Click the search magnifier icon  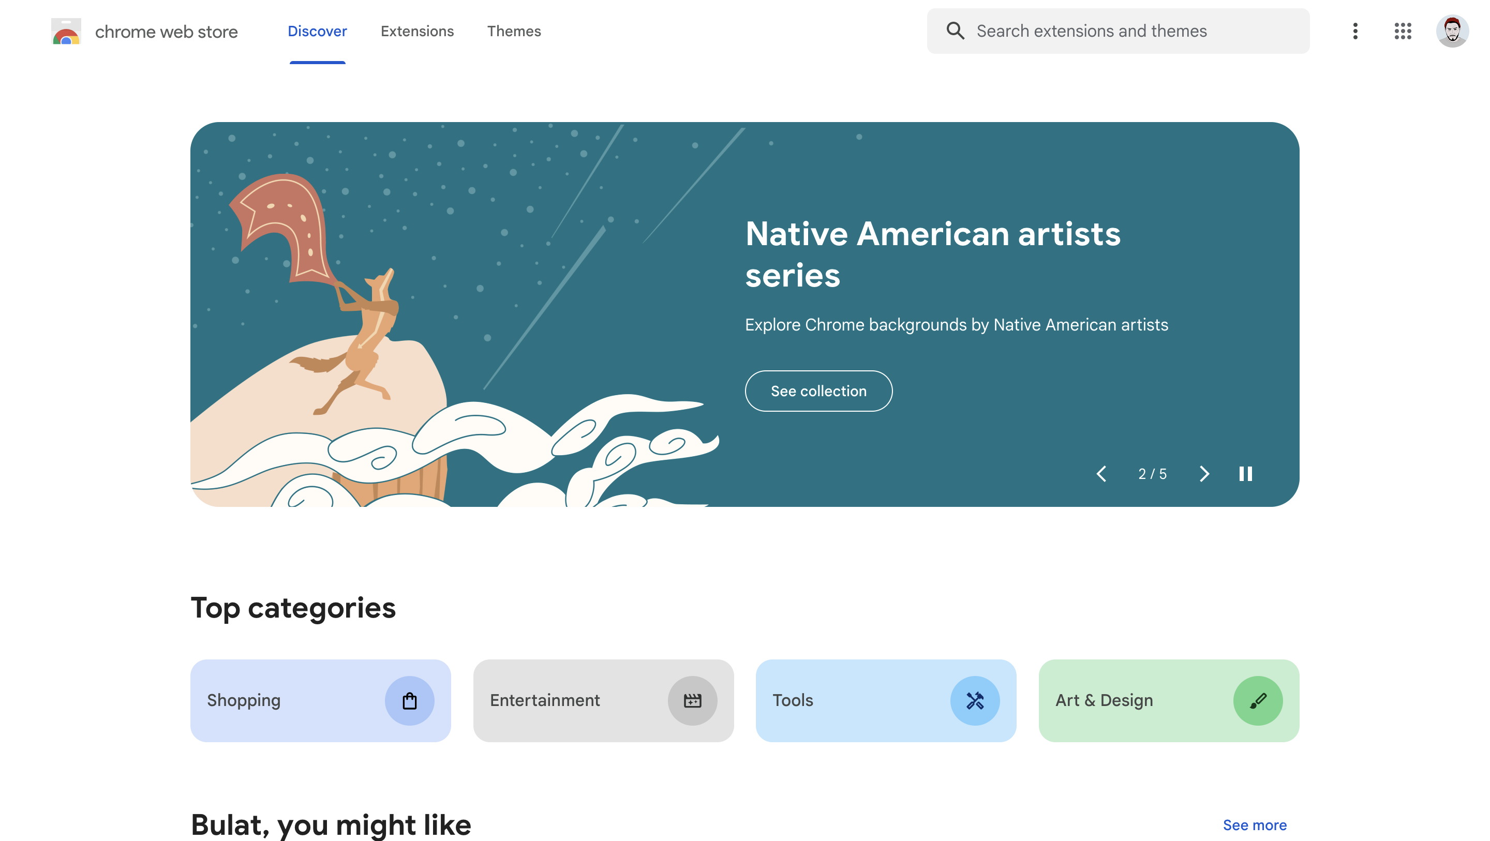pyautogui.click(x=955, y=31)
